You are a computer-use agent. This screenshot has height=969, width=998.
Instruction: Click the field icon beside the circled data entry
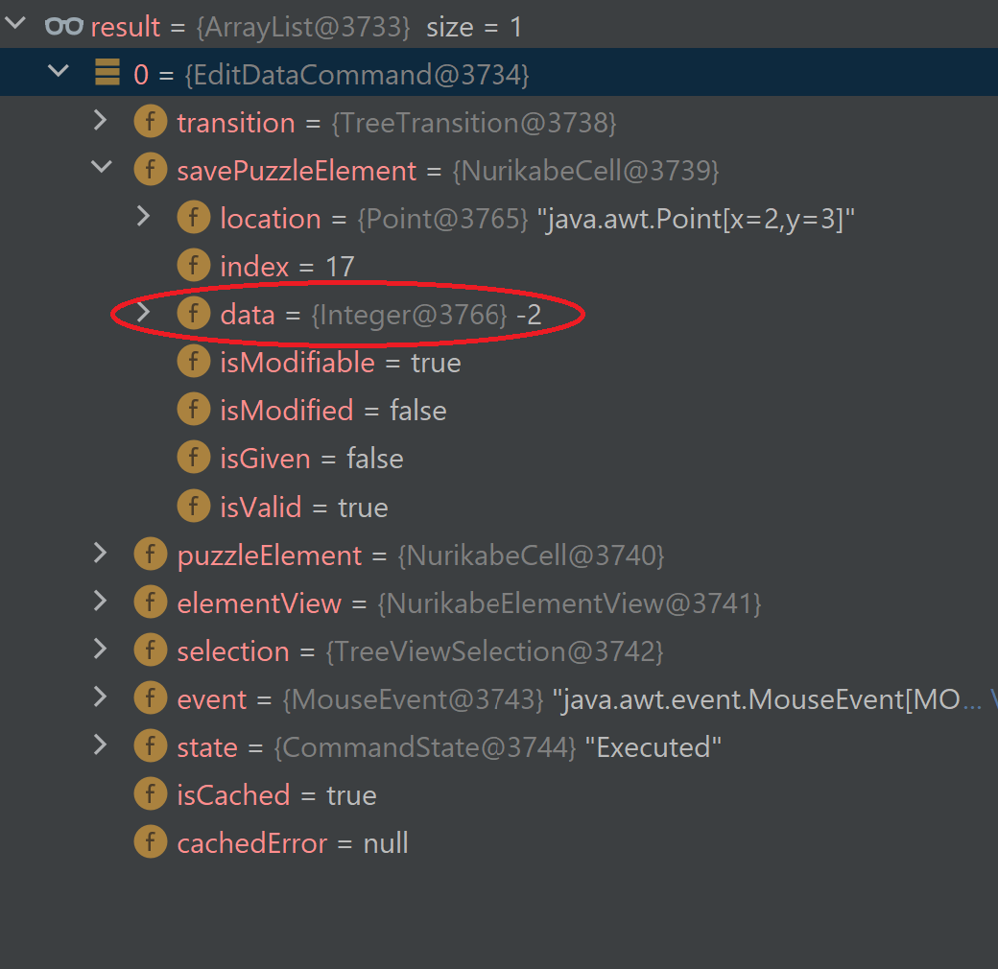(194, 313)
